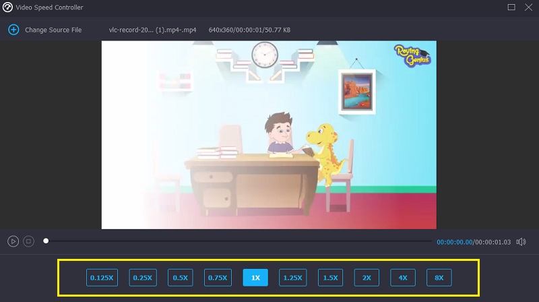Click Change Source File

coord(53,30)
